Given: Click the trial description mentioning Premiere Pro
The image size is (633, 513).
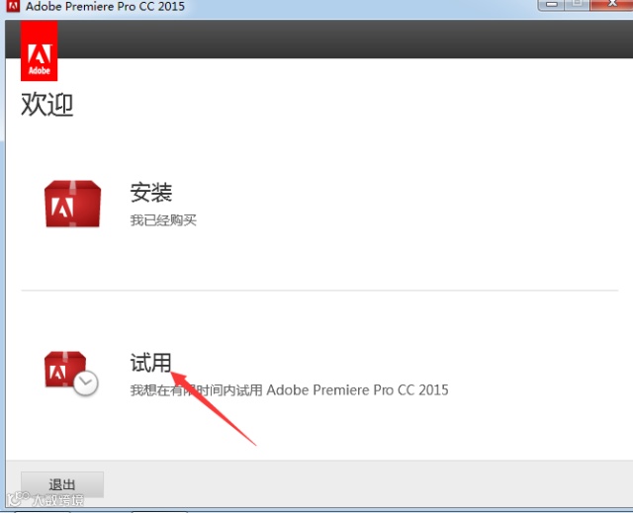Looking at the screenshot, I should pos(289,390).
